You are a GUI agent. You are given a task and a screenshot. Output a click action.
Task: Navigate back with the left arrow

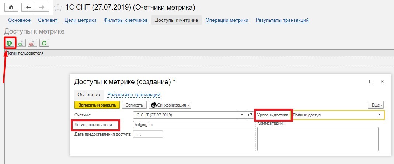point(28,7)
